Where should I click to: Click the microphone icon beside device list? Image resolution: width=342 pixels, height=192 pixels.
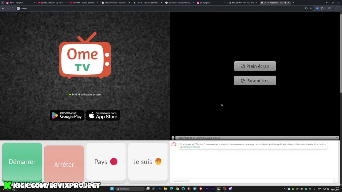coord(173,138)
